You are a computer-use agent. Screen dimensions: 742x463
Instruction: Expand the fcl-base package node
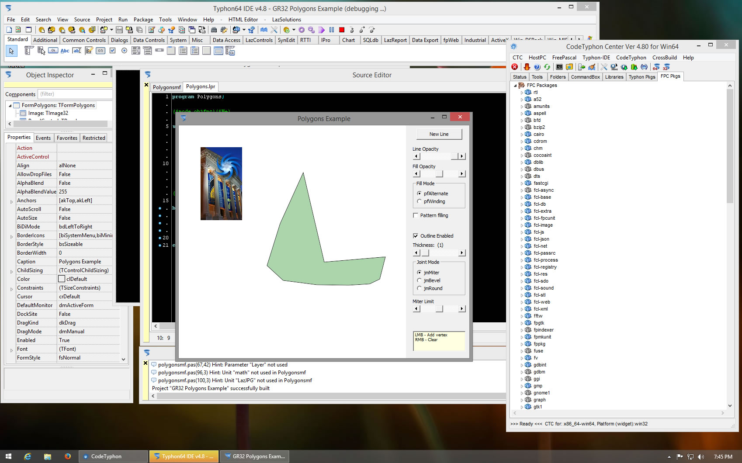pyautogui.click(x=522, y=197)
